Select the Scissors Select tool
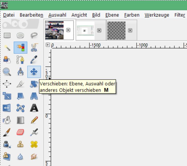 click(34, 48)
